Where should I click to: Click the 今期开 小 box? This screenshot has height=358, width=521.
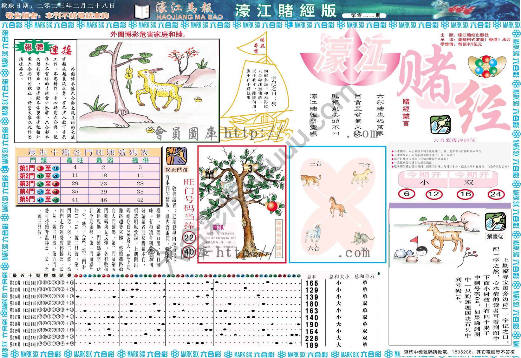[423, 179]
